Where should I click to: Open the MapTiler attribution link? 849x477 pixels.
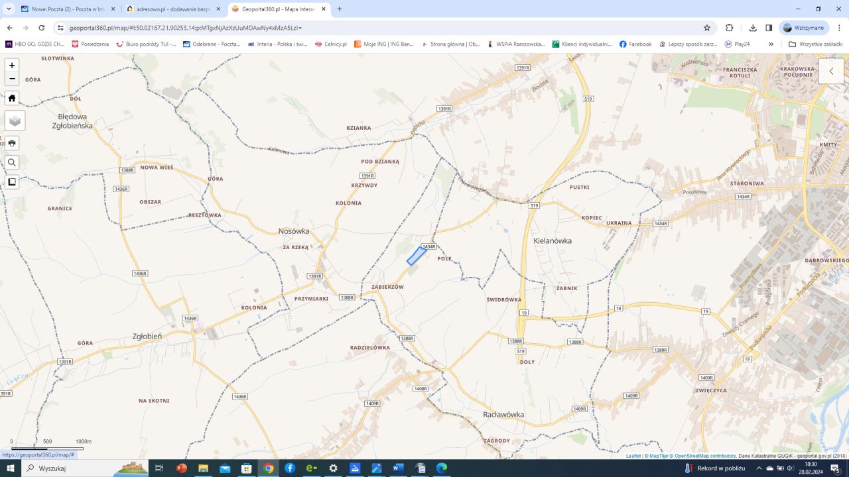657,456
